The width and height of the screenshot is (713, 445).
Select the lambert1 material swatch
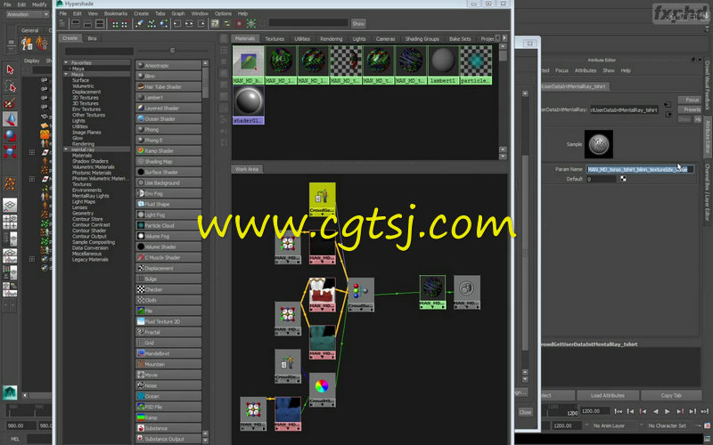[443, 65]
